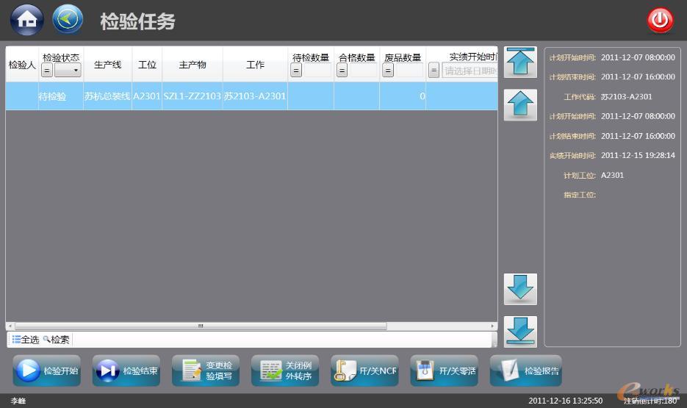This screenshot has height=408, width=687.
Task: Click 全选 select all option
Action: pyautogui.click(x=26, y=340)
